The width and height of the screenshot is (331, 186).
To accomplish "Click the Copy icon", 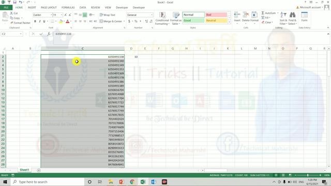I will tap(11, 18).
